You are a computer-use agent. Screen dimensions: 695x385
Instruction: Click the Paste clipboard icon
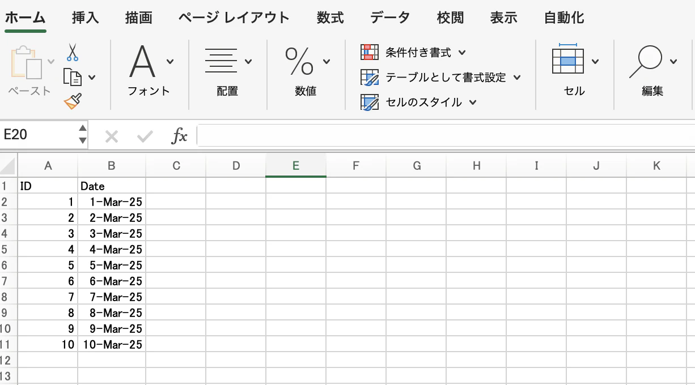point(26,62)
